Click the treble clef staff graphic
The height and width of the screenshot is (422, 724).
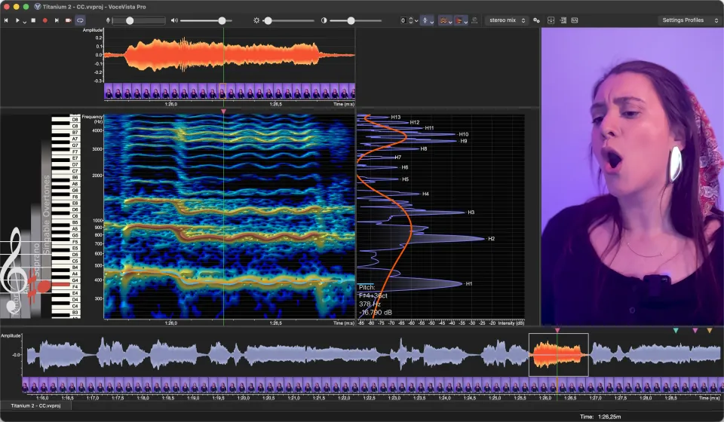pyautogui.click(x=13, y=270)
